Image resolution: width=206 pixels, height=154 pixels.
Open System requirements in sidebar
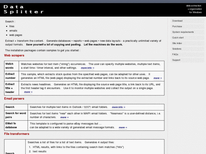tap(183, 32)
